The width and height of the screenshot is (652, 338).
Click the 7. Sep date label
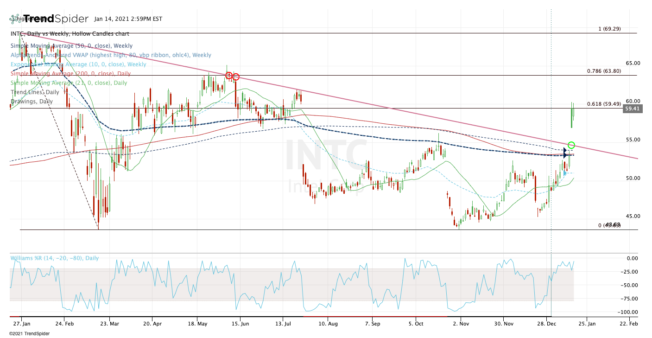373,324
